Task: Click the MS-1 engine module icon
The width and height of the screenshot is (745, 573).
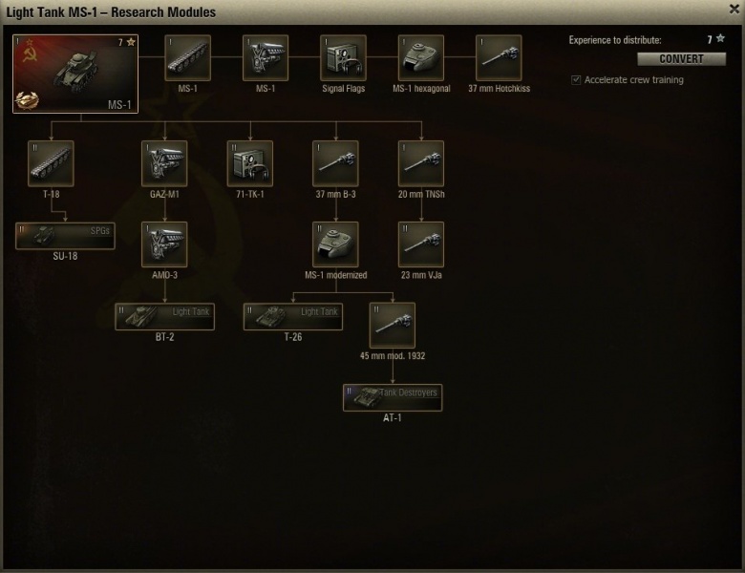Action: tap(266, 57)
